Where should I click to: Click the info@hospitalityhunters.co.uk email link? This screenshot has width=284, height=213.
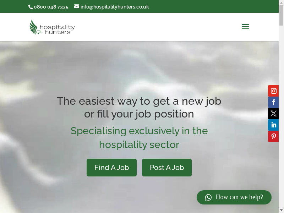pos(115,7)
